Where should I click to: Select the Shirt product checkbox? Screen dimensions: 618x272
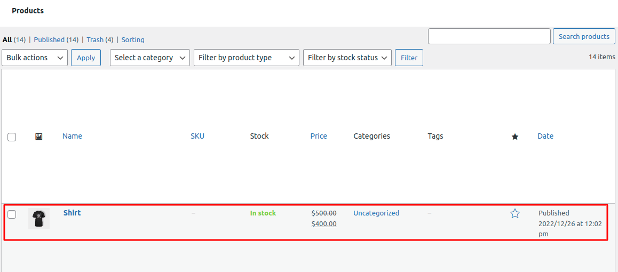click(12, 214)
